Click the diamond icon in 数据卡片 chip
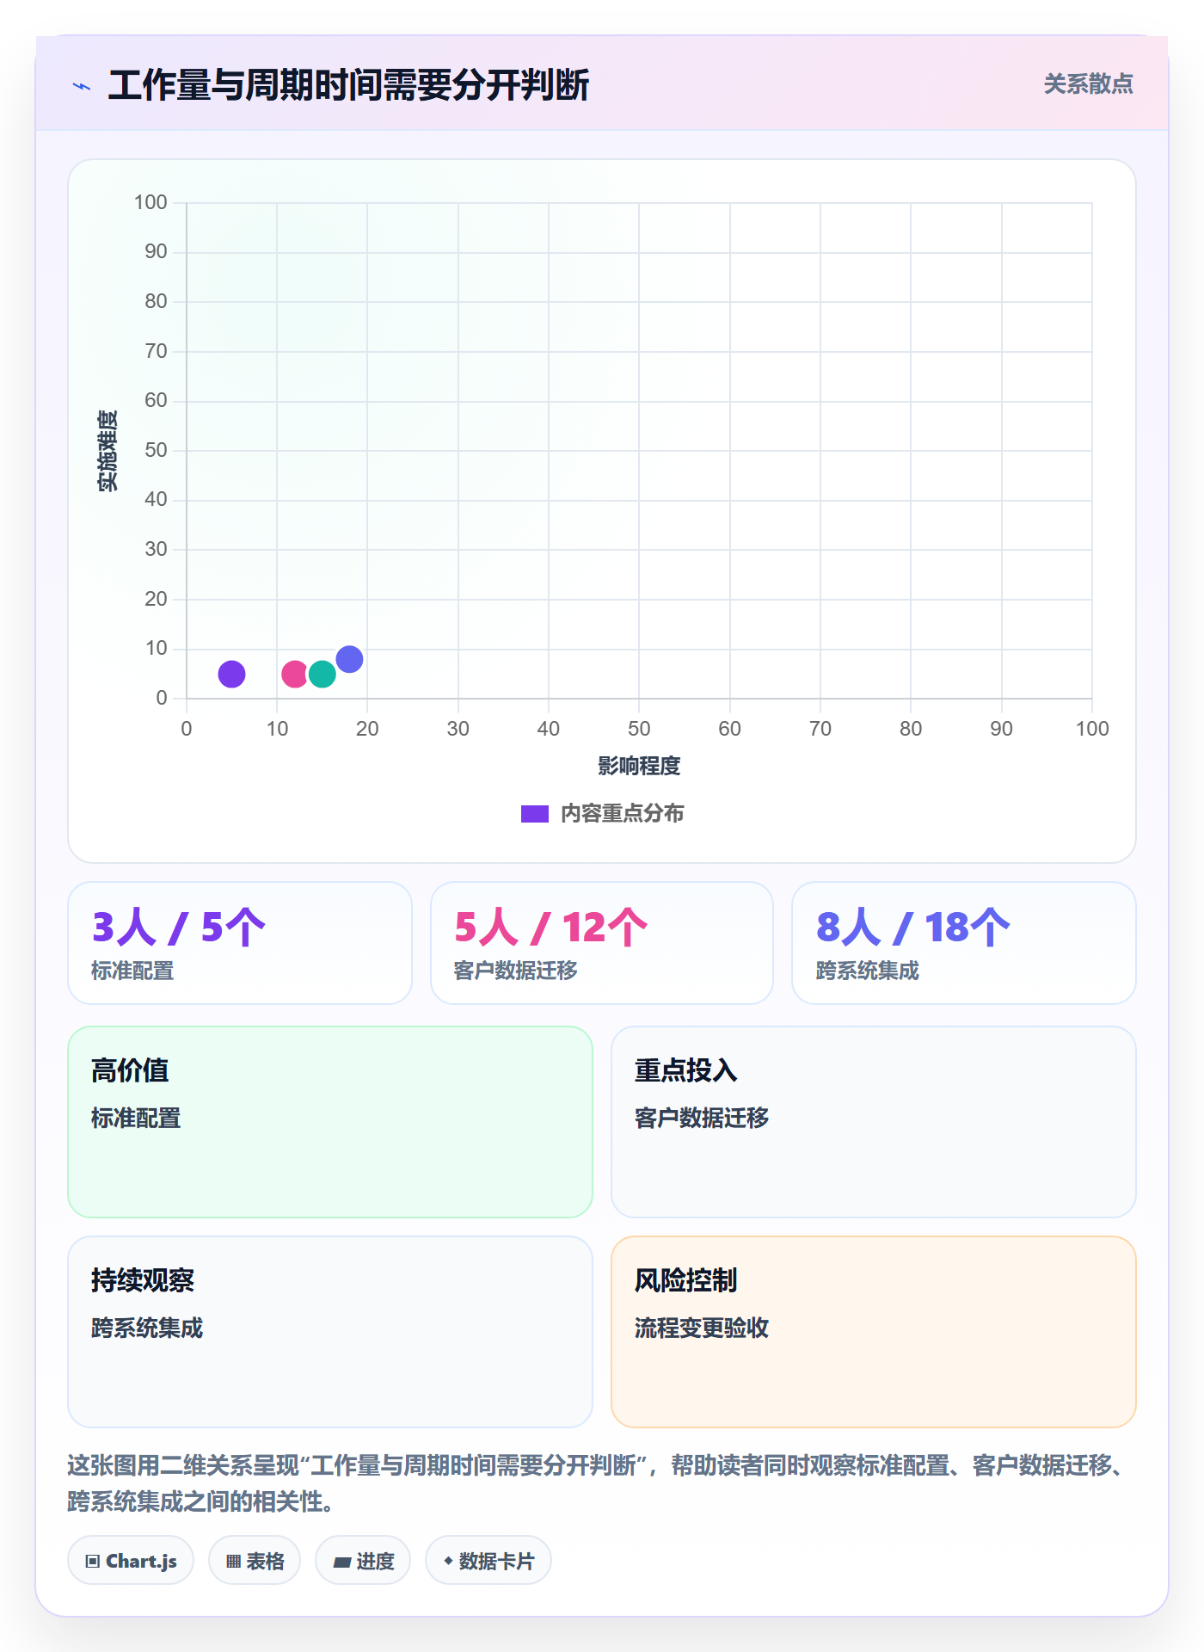 pyautogui.click(x=448, y=1561)
